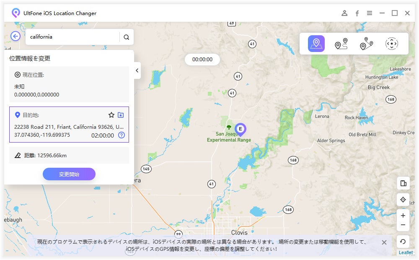Select the destination address text
The height and width of the screenshot is (260, 419).
(x=69, y=127)
